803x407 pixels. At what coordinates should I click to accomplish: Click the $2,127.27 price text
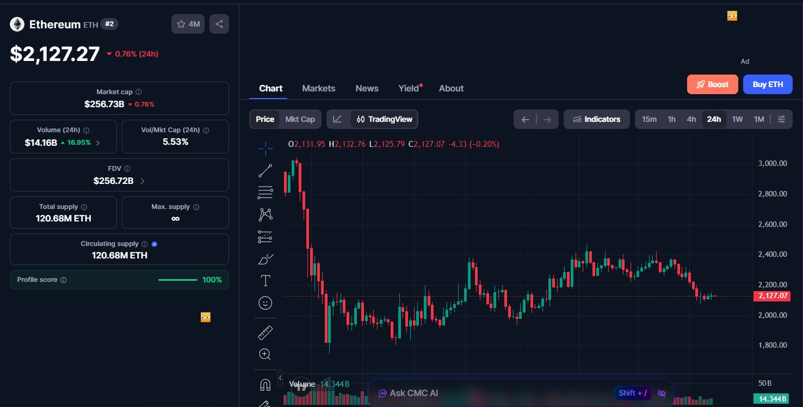55,54
